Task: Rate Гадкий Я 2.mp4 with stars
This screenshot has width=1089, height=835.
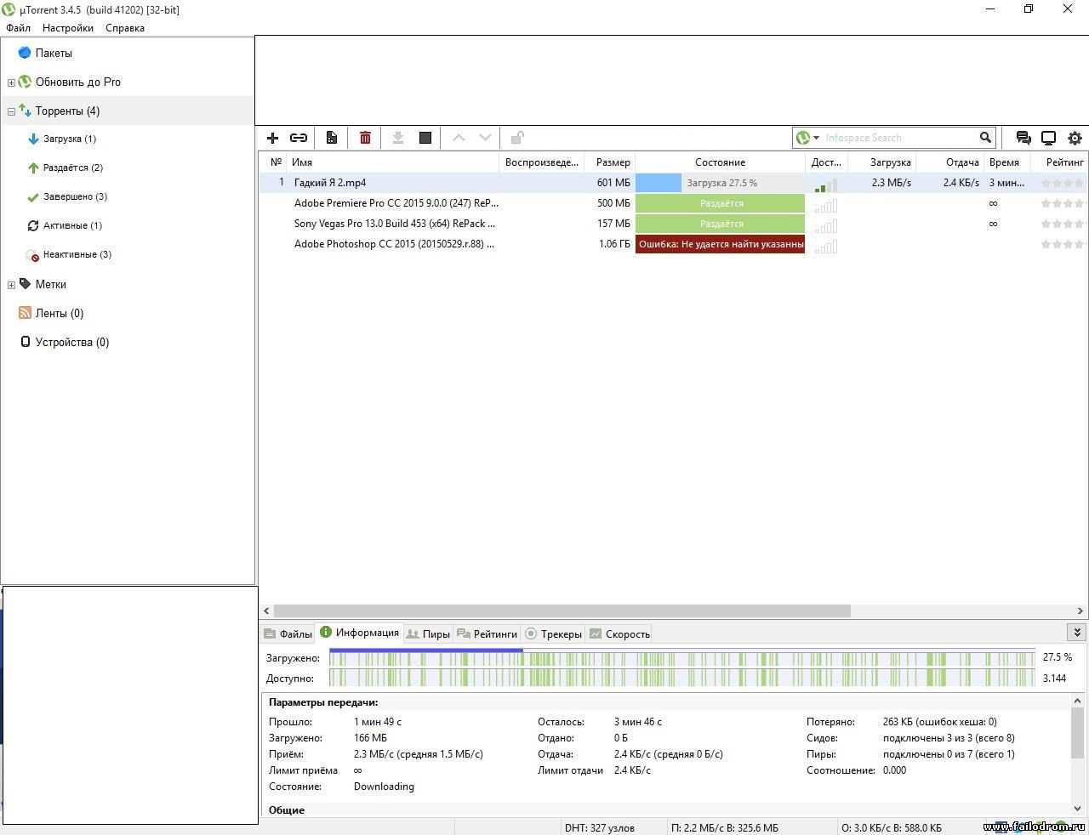Action: click(1063, 183)
